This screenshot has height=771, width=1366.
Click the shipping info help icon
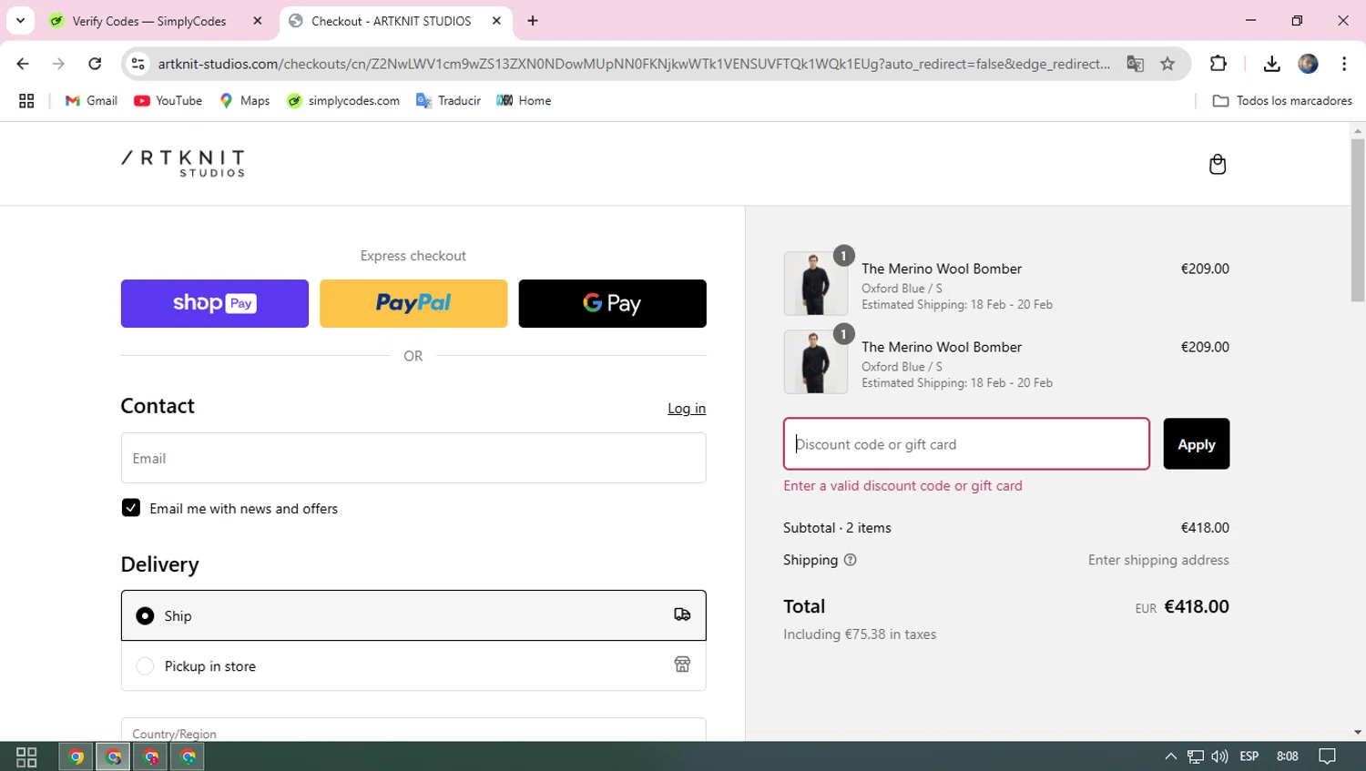(x=850, y=560)
